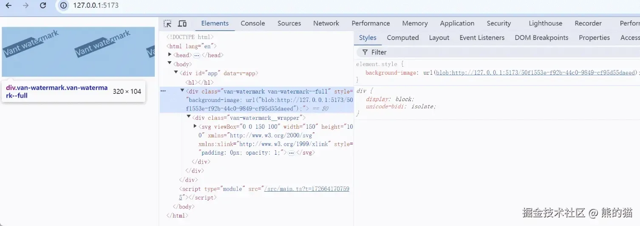The height and width of the screenshot is (226, 640).
Task: Select the Layout sidebar tab
Action: (439, 38)
